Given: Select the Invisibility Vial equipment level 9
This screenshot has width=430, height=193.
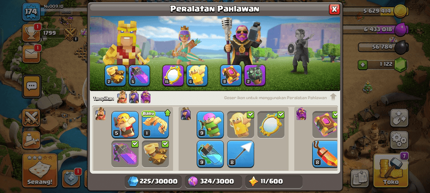Looking at the screenshot, I should [x=210, y=154].
